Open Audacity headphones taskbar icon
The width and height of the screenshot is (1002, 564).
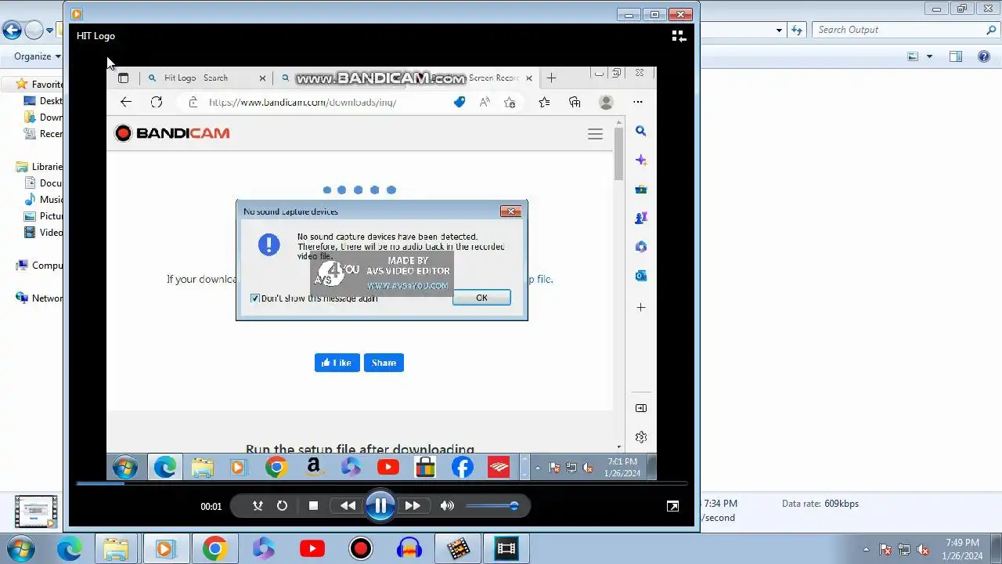409,548
